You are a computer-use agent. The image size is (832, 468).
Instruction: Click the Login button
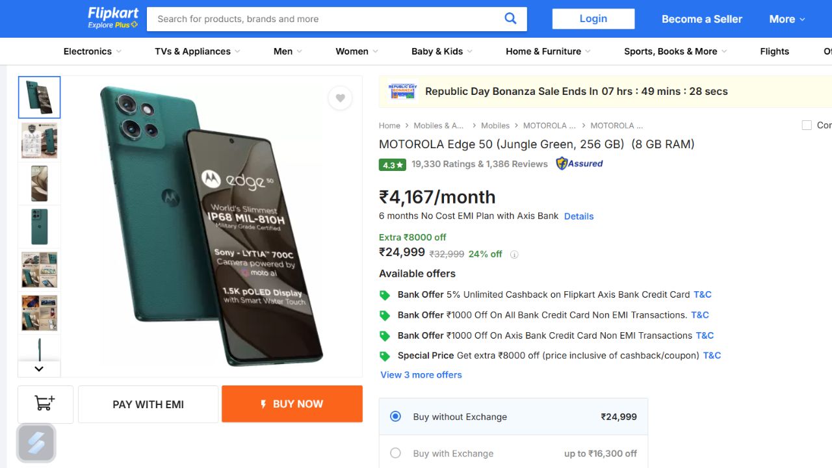coord(593,19)
